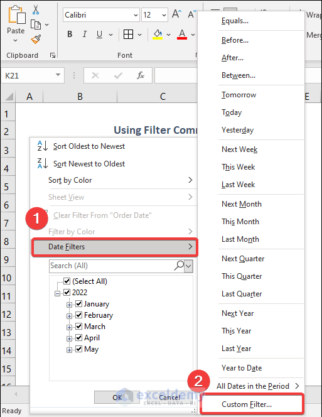Click the formula bar cancel X icon
Viewport: 322px width, 417px height.
[95, 75]
